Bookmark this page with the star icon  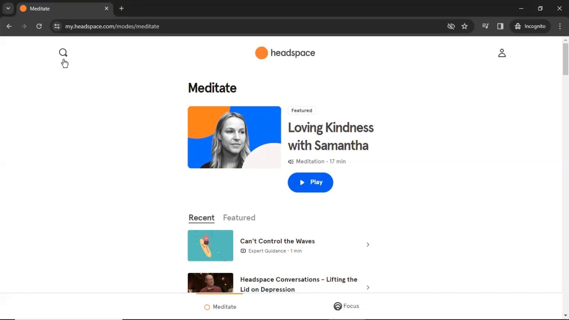point(464,26)
